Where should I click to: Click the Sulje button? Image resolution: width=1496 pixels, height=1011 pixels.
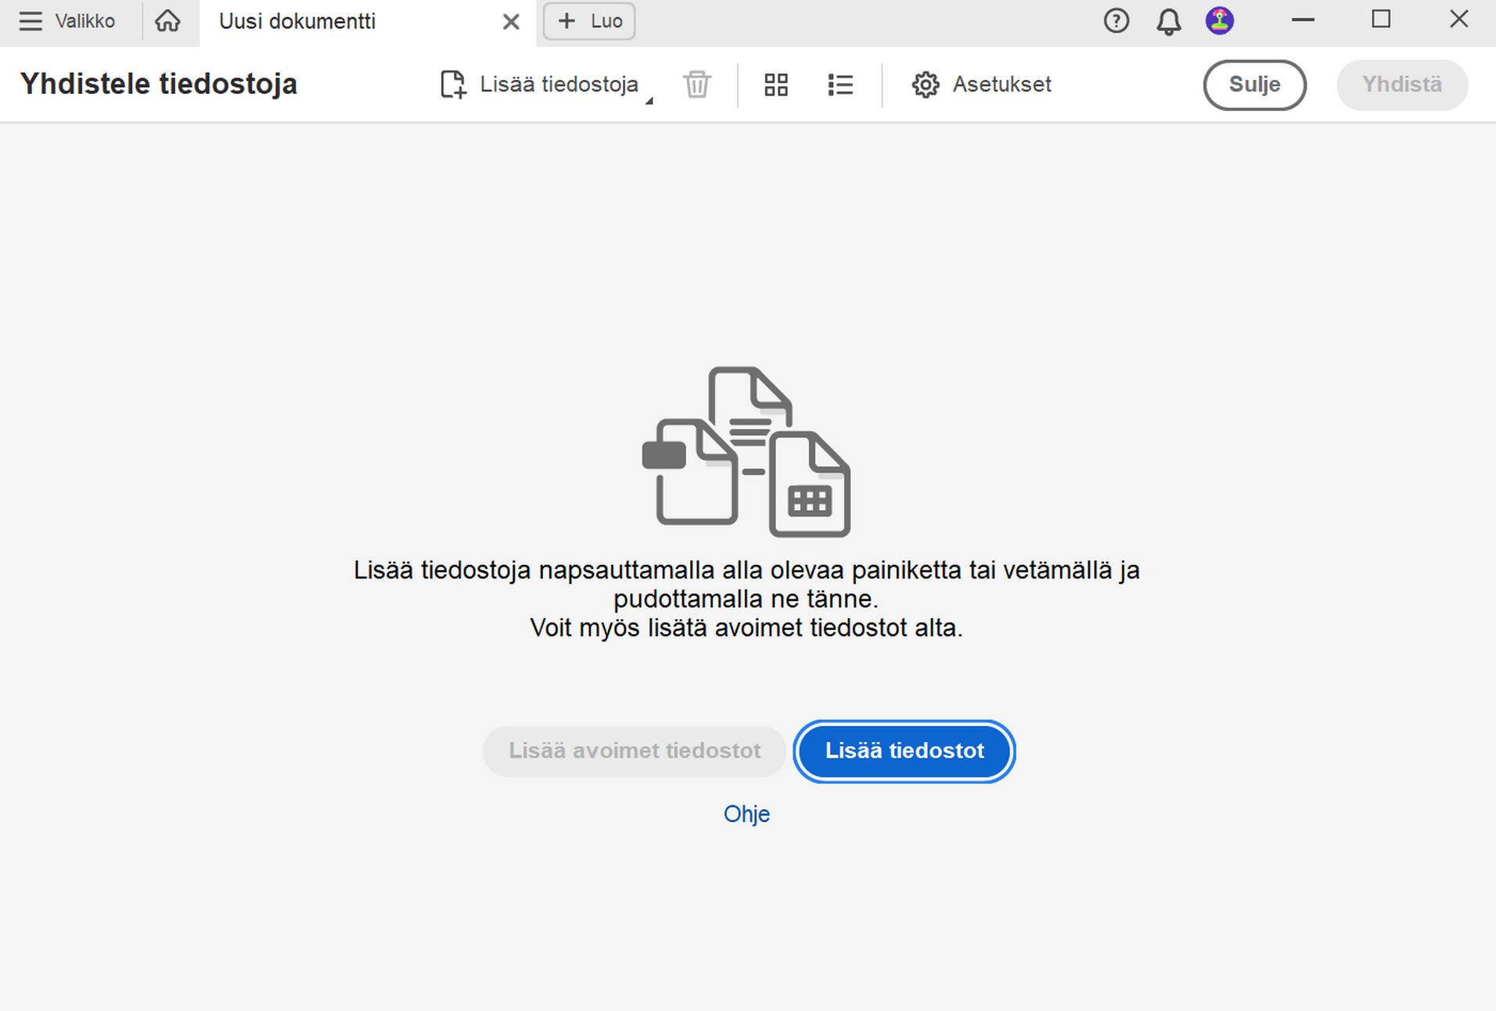tap(1254, 85)
